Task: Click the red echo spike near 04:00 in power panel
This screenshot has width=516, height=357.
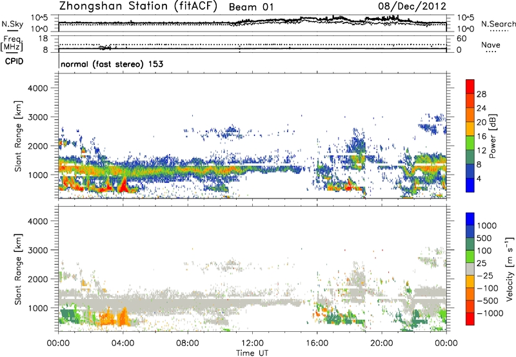Action: click(124, 186)
